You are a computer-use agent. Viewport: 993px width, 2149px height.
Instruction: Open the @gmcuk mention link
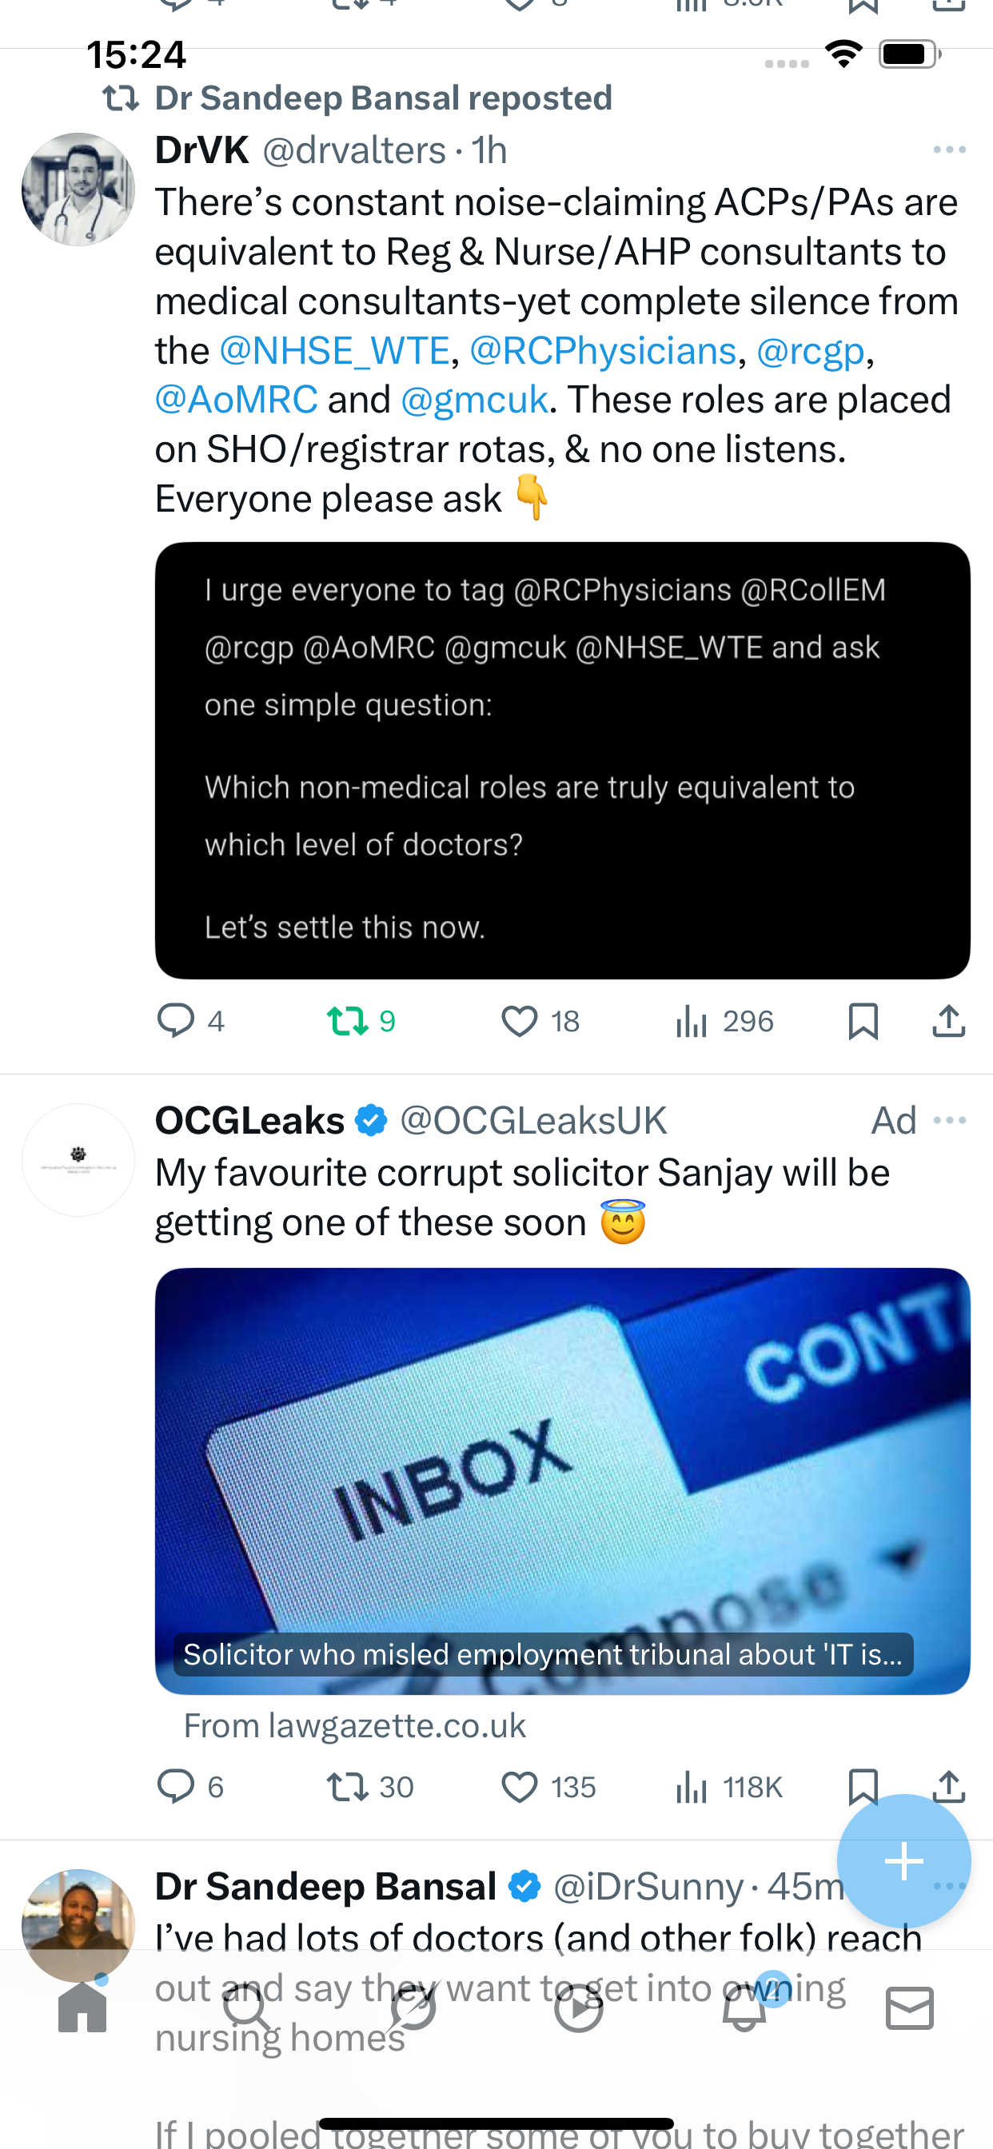[x=474, y=400]
